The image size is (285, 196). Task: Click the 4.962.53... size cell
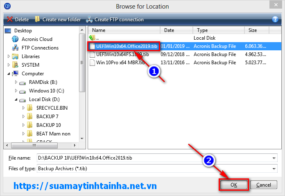coord(256,54)
